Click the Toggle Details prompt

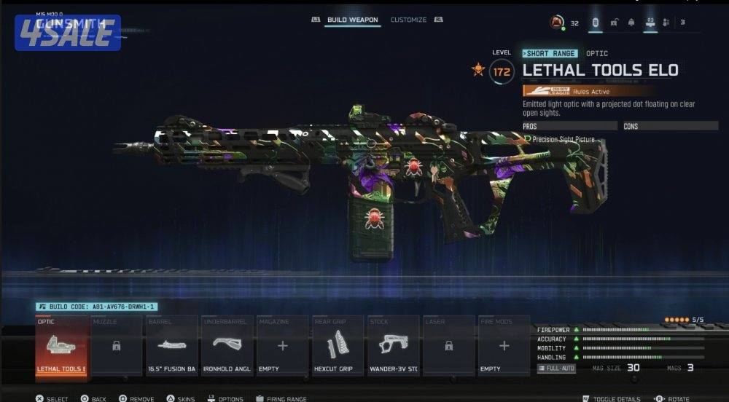coord(612,399)
